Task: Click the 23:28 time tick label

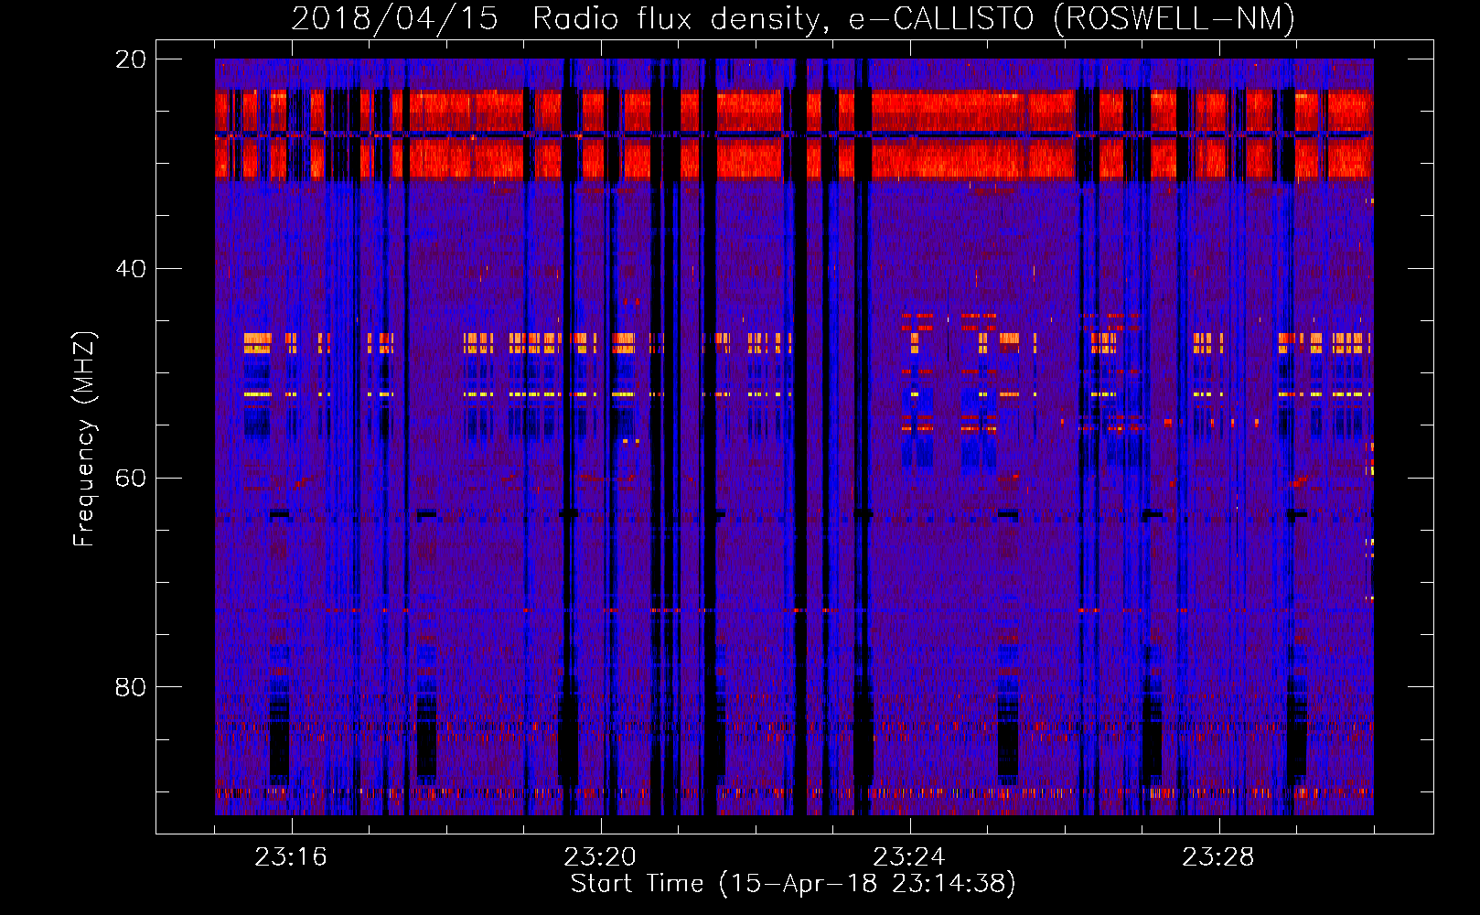Action: (1218, 857)
